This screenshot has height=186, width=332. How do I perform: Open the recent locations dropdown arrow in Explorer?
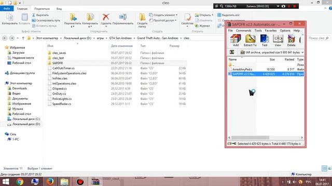[x=18, y=38]
